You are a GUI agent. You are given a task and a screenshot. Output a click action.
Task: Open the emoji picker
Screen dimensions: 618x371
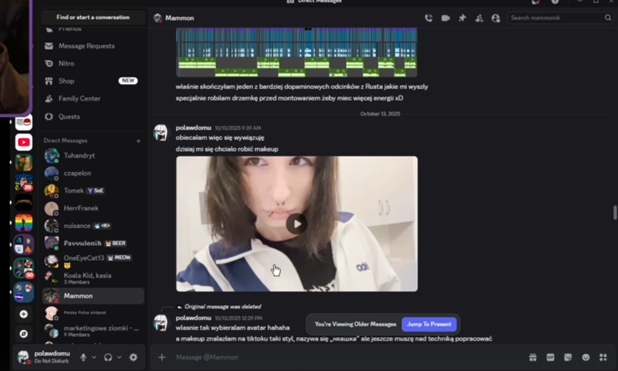586,357
